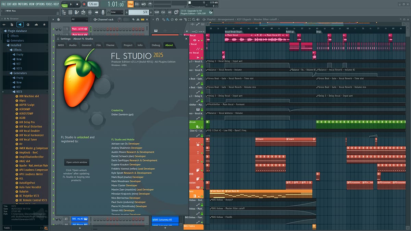This screenshot has width=411, height=231.
Task: Select the Drop timeline marker
Action: click(319, 31)
